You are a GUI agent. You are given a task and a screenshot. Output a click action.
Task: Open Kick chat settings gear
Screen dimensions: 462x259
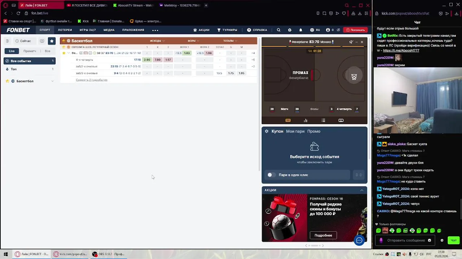pyautogui.click(x=442, y=240)
